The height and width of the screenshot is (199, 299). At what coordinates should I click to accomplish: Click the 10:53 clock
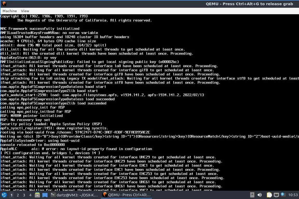[x=293, y=195]
